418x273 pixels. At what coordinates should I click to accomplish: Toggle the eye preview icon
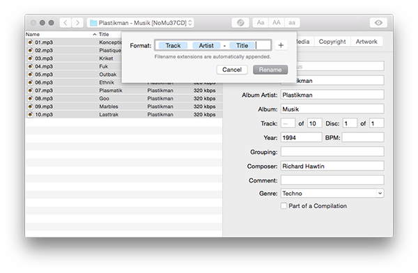tap(378, 23)
